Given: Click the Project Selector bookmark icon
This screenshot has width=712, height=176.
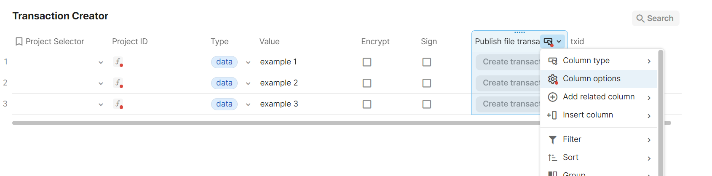Looking at the screenshot, I should coord(19,41).
